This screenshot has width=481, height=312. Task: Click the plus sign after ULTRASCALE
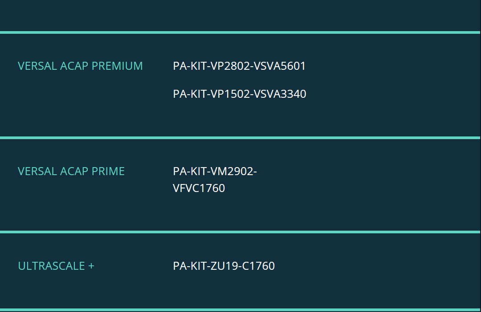[91, 266]
